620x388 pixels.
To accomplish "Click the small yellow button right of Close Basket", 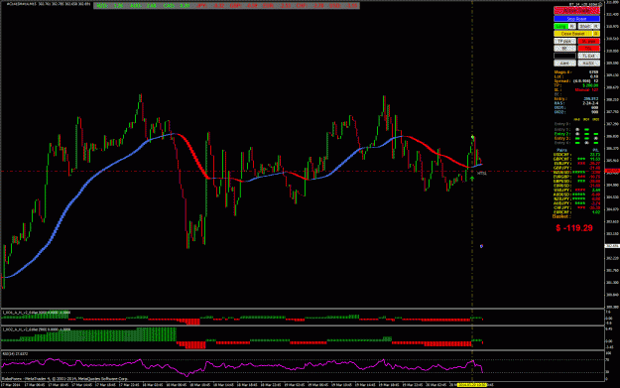I will click(596, 34).
